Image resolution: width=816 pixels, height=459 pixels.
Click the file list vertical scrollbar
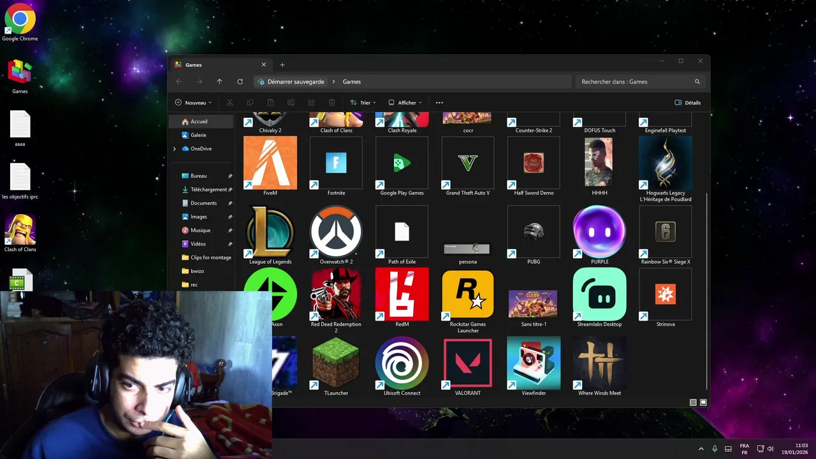(707, 290)
